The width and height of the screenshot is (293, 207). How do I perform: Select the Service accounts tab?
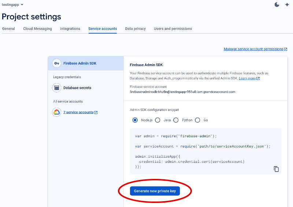tap(103, 29)
